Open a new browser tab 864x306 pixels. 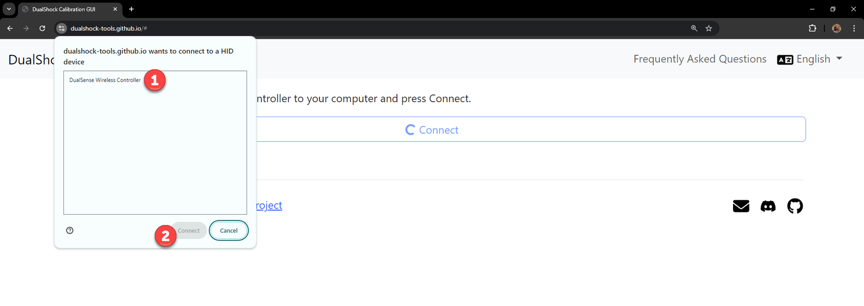(x=132, y=9)
